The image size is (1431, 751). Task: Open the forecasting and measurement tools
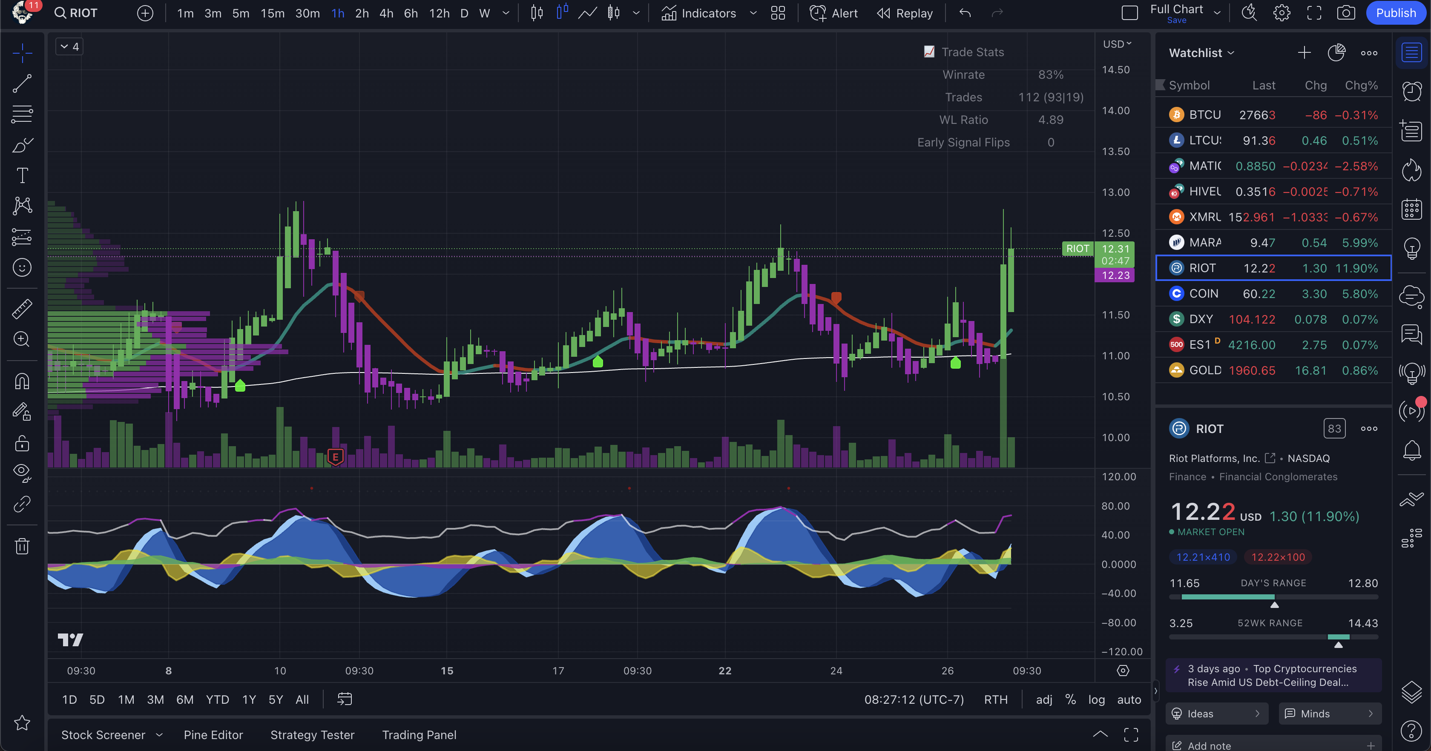pyautogui.click(x=22, y=237)
